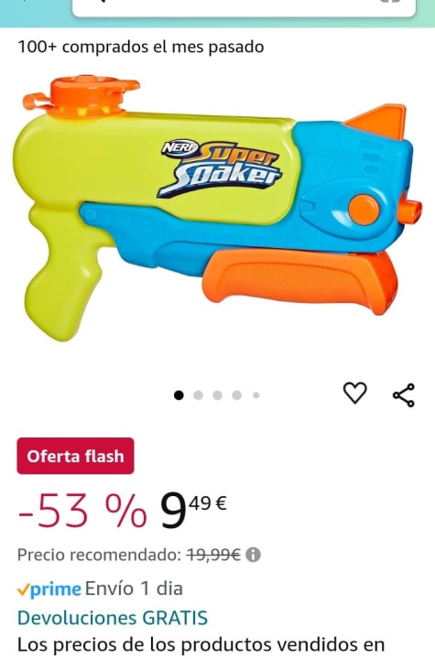Select third image carousel dot
This screenshot has height=659, width=435.
[x=218, y=395]
